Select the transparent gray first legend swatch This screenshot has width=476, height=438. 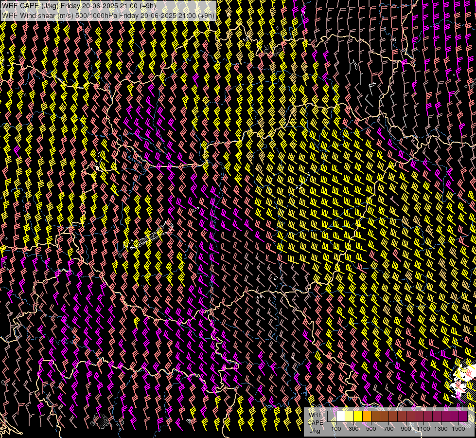(332, 417)
